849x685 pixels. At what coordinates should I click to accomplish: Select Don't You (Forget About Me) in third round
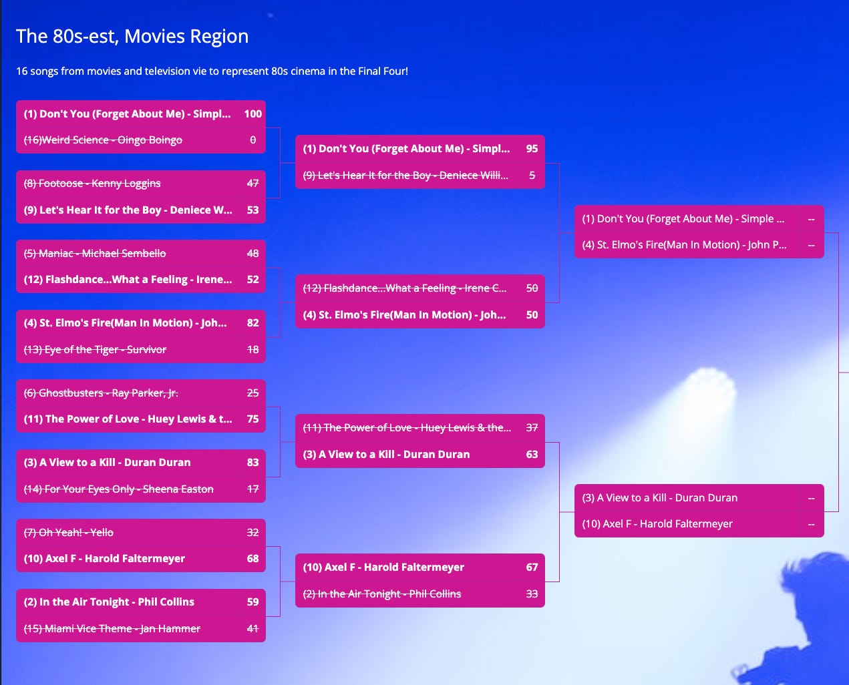tap(699, 218)
